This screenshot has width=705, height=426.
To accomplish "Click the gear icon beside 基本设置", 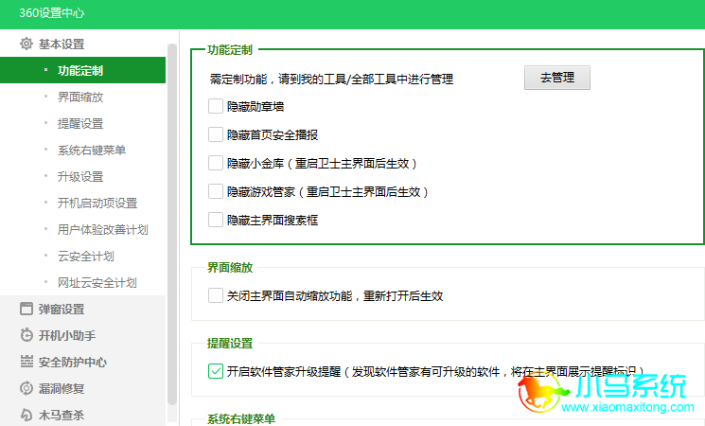I will (x=26, y=44).
